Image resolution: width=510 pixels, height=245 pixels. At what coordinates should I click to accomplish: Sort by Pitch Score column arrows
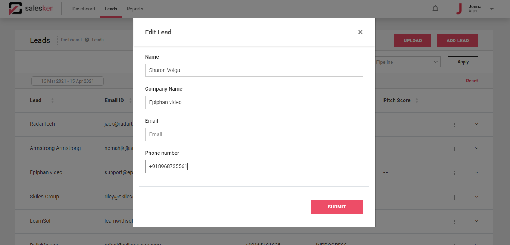(x=417, y=100)
